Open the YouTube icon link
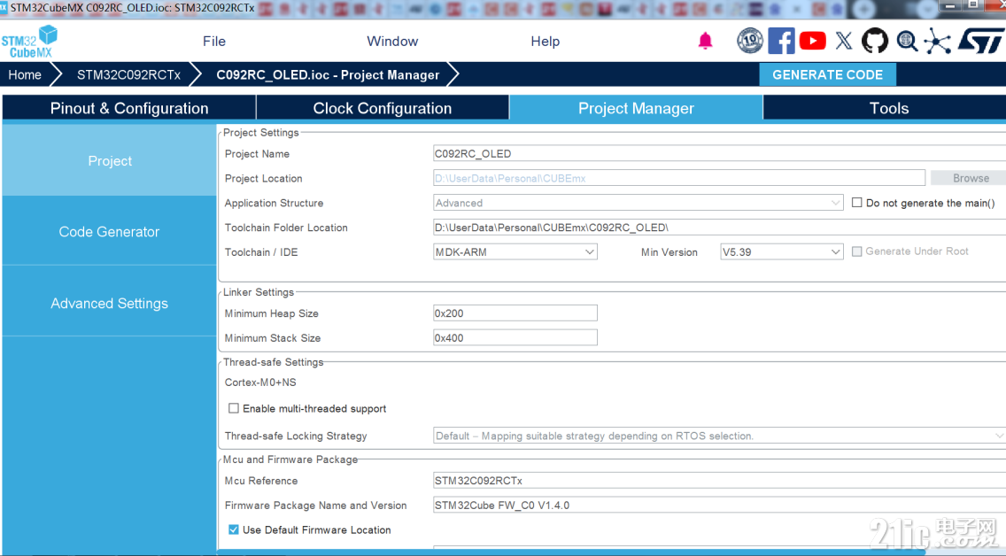This screenshot has width=1006, height=556. click(812, 41)
